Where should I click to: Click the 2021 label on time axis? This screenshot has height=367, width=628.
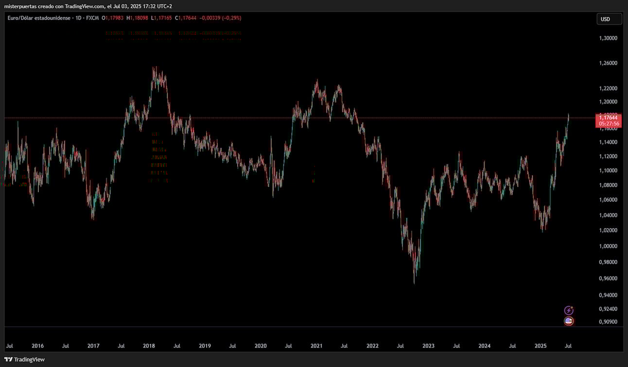(316, 346)
